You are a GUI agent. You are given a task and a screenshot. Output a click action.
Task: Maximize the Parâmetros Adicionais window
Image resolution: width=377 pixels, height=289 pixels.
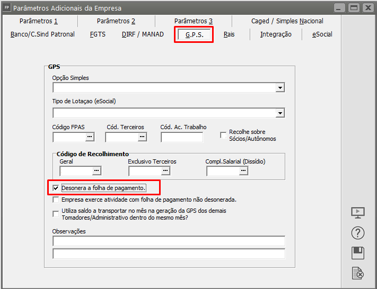click(x=354, y=8)
